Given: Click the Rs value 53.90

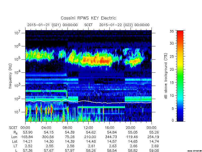Looking at the screenshot, I should pyautogui.click(x=28, y=132).
